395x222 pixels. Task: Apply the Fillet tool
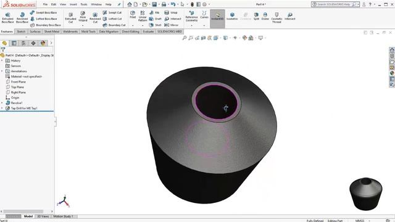[x=133, y=15]
